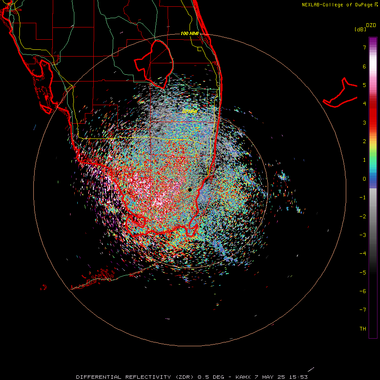
Task: Click the colorbar tick label 3
Action: click(364, 122)
